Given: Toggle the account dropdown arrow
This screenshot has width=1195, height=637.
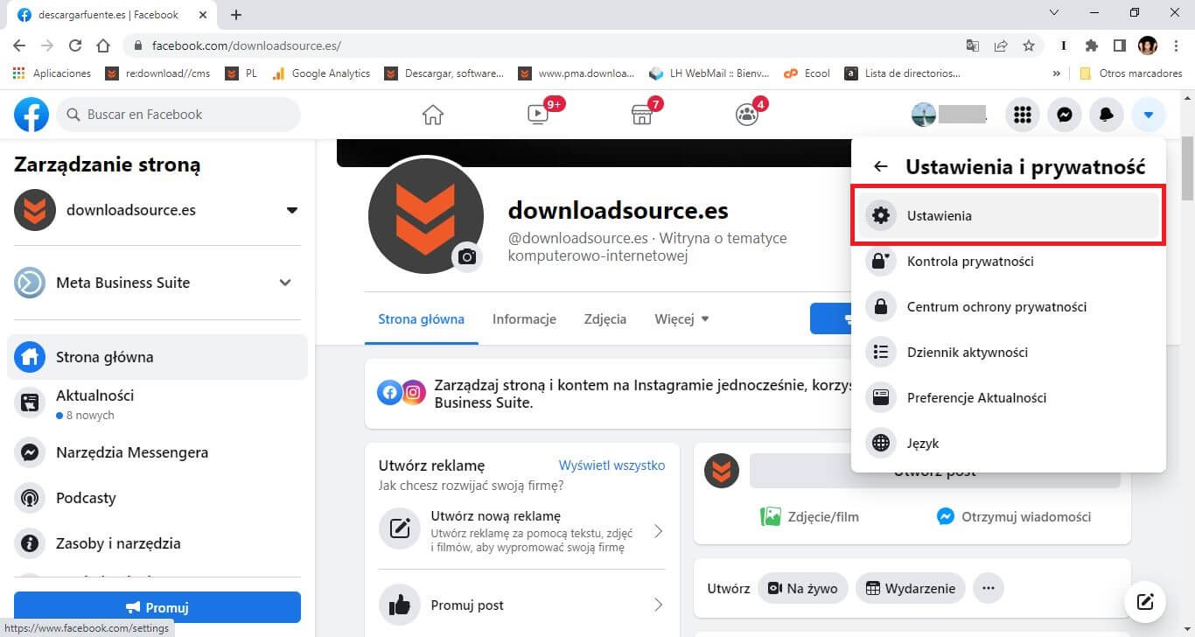Looking at the screenshot, I should 1149,115.
